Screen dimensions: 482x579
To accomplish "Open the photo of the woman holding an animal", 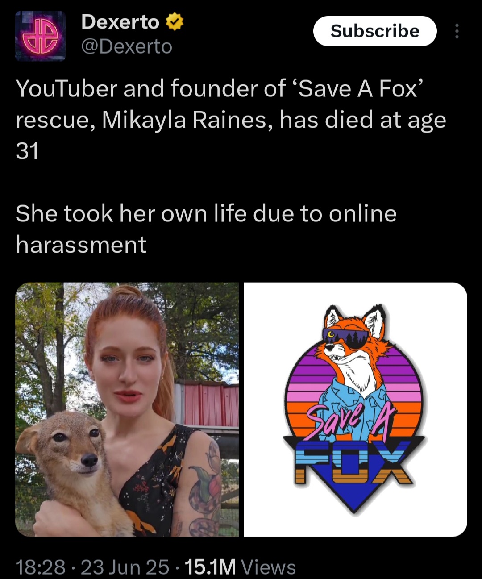I will click(x=127, y=409).
